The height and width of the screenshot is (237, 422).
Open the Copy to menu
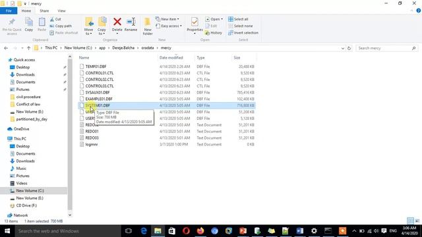pos(102,26)
